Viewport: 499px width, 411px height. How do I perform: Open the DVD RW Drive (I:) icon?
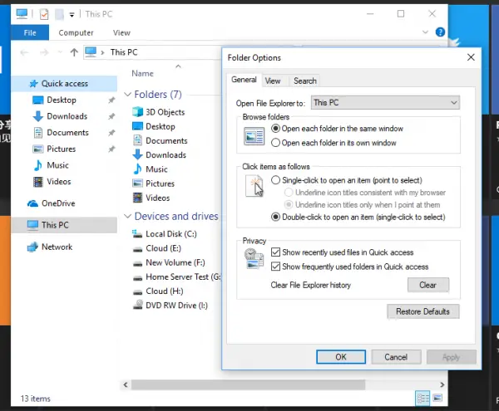click(x=138, y=305)
